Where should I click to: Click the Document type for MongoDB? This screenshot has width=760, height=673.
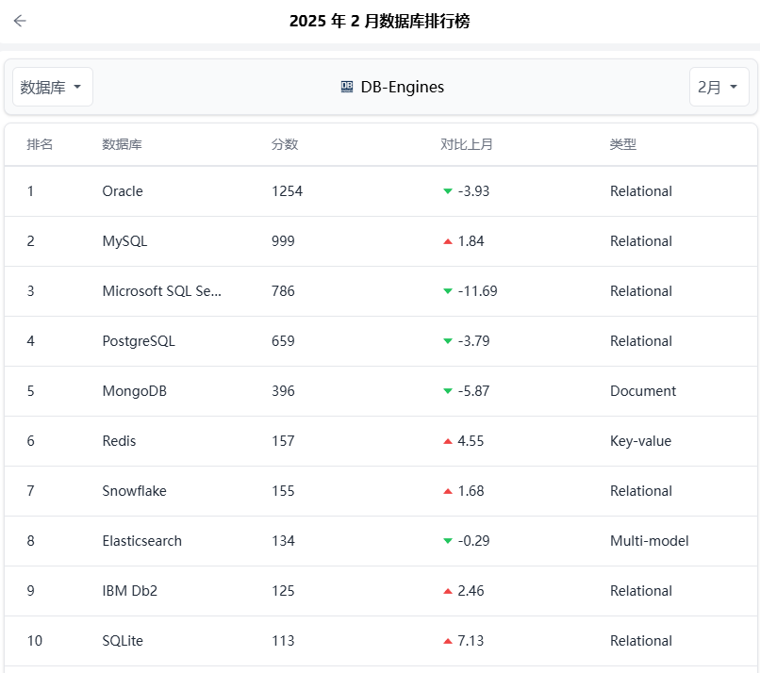pos(643,391)
